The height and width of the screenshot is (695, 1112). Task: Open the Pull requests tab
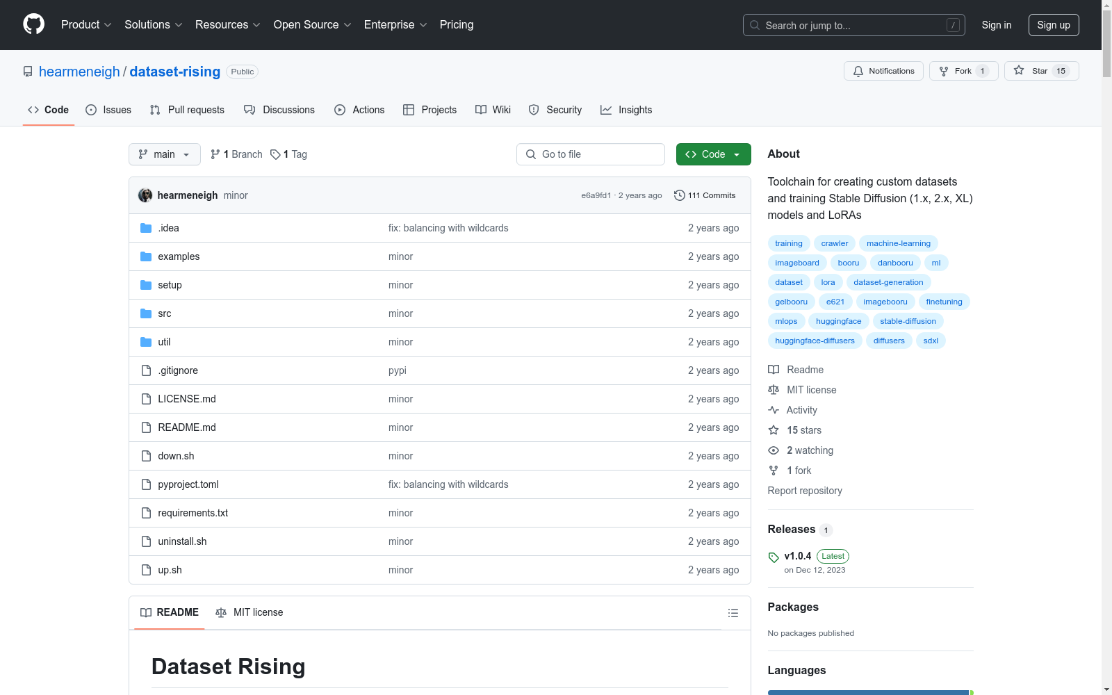coord(187,110)
